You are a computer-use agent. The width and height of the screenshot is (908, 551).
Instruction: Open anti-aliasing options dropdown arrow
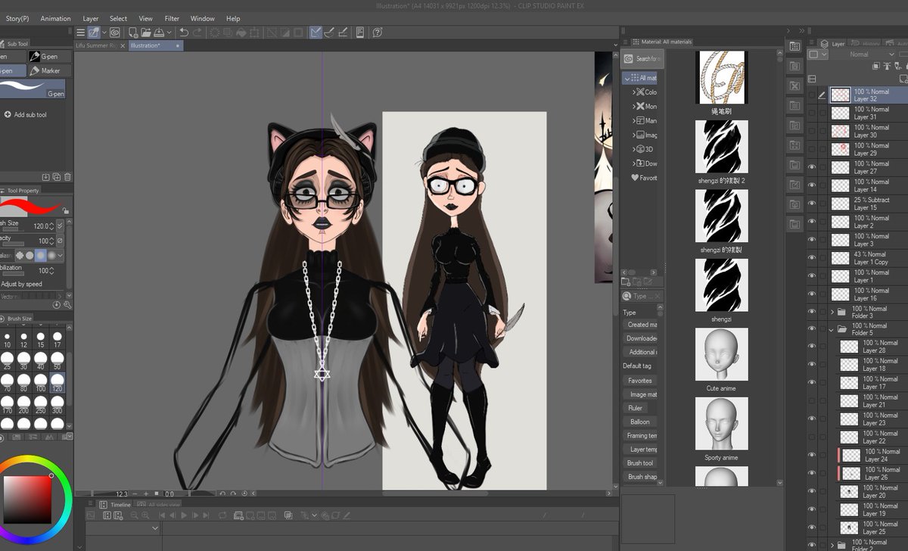[61, 256]
